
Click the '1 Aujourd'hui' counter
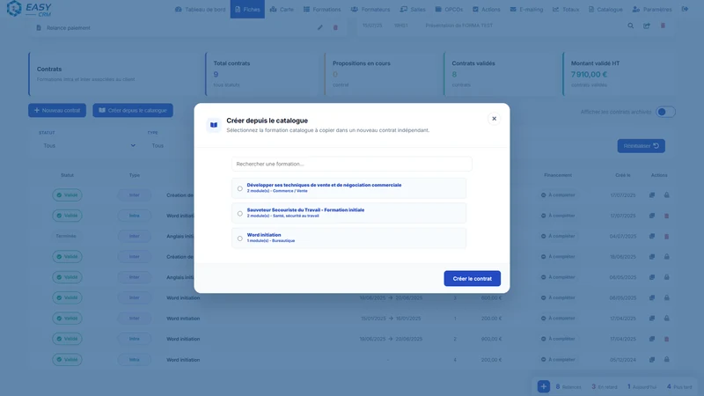pos(642,386)
